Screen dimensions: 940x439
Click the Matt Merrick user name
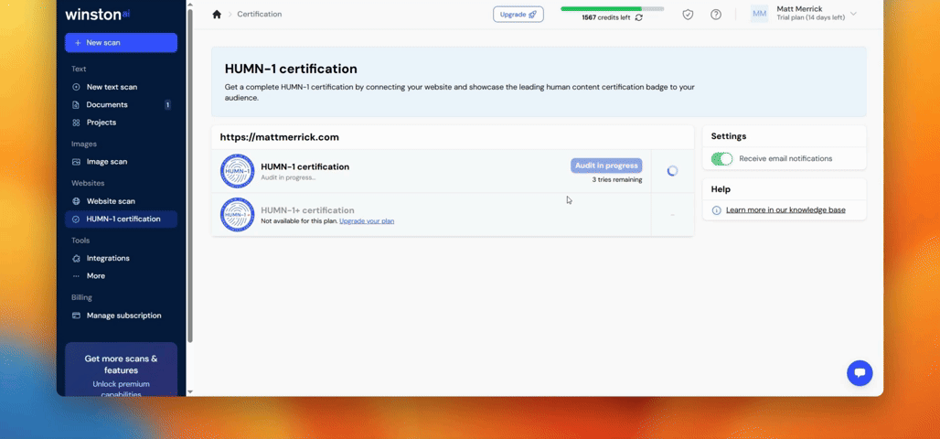800,9
